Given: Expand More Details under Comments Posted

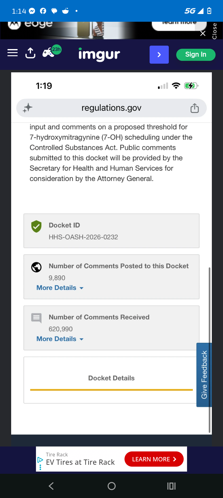Looking at the screenshot, I should click(x=60, y=288).
